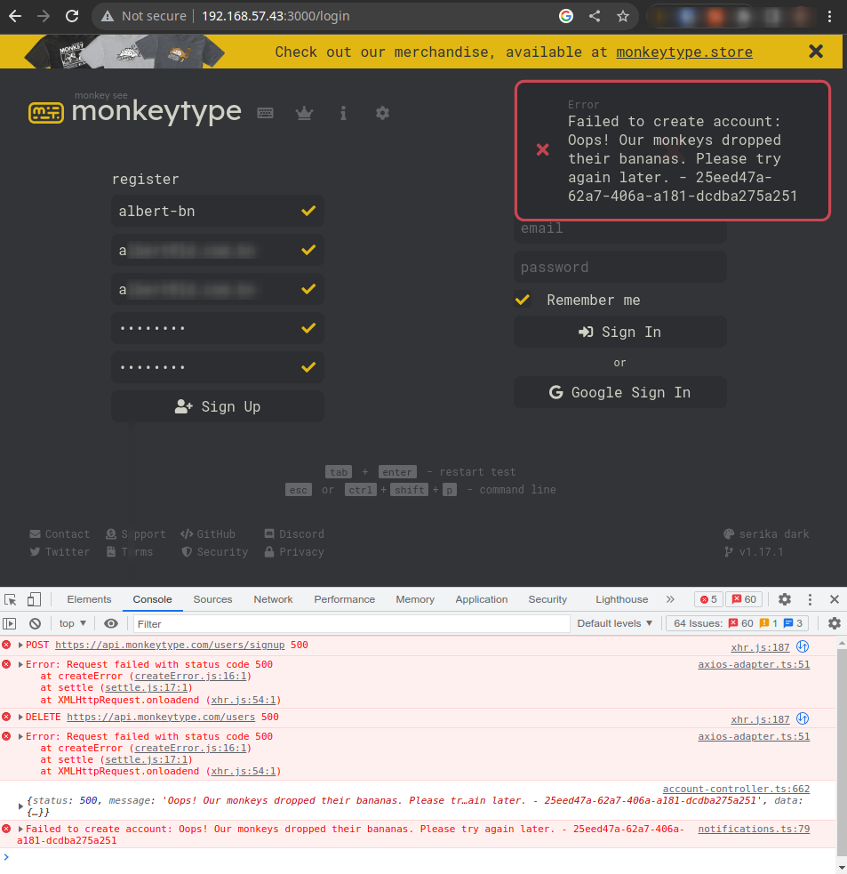Open DevTools settings gear
Viewport: 847px width, 874px height.
tap(785, 599)
